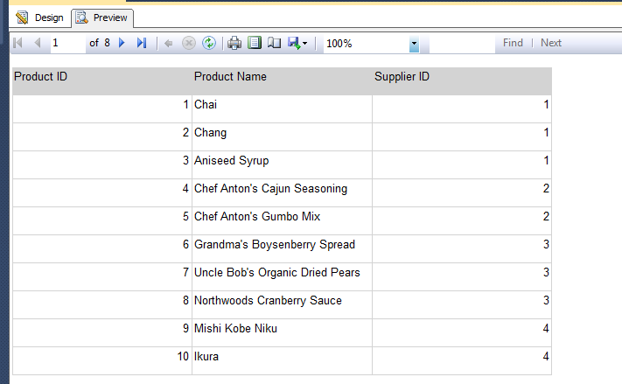Go to previous report page
The image size is (622, 384).
tap(37, 43)
